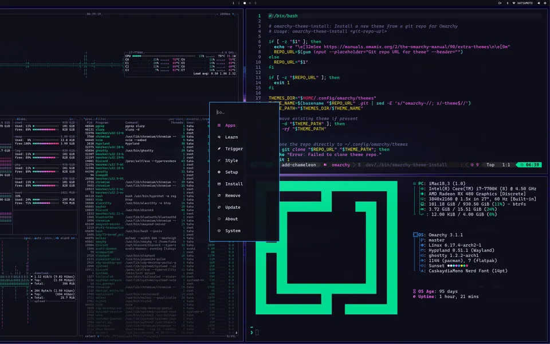
Task: Click the 'AMD Radeon RX 480 Graphics' line
Action: tap(477, 194)
